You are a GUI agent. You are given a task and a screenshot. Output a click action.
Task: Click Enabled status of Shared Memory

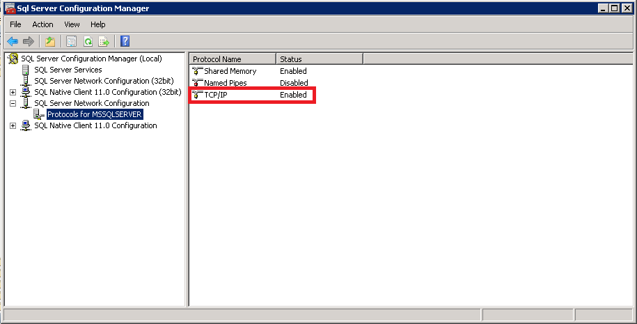(x=293, y=71)
